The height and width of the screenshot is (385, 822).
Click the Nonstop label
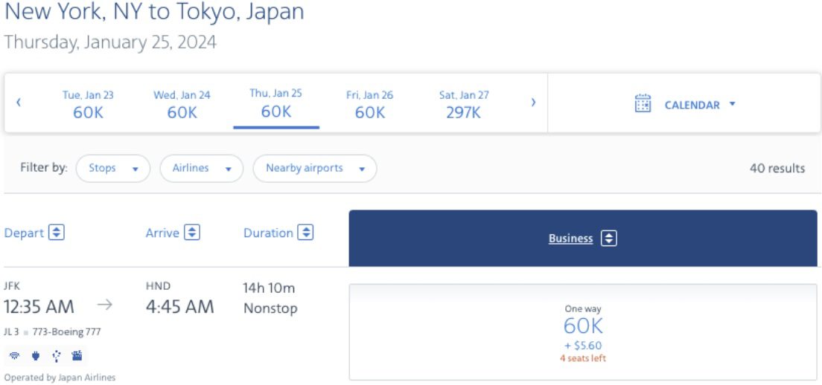pyautogui.click(x=270, y=308)
